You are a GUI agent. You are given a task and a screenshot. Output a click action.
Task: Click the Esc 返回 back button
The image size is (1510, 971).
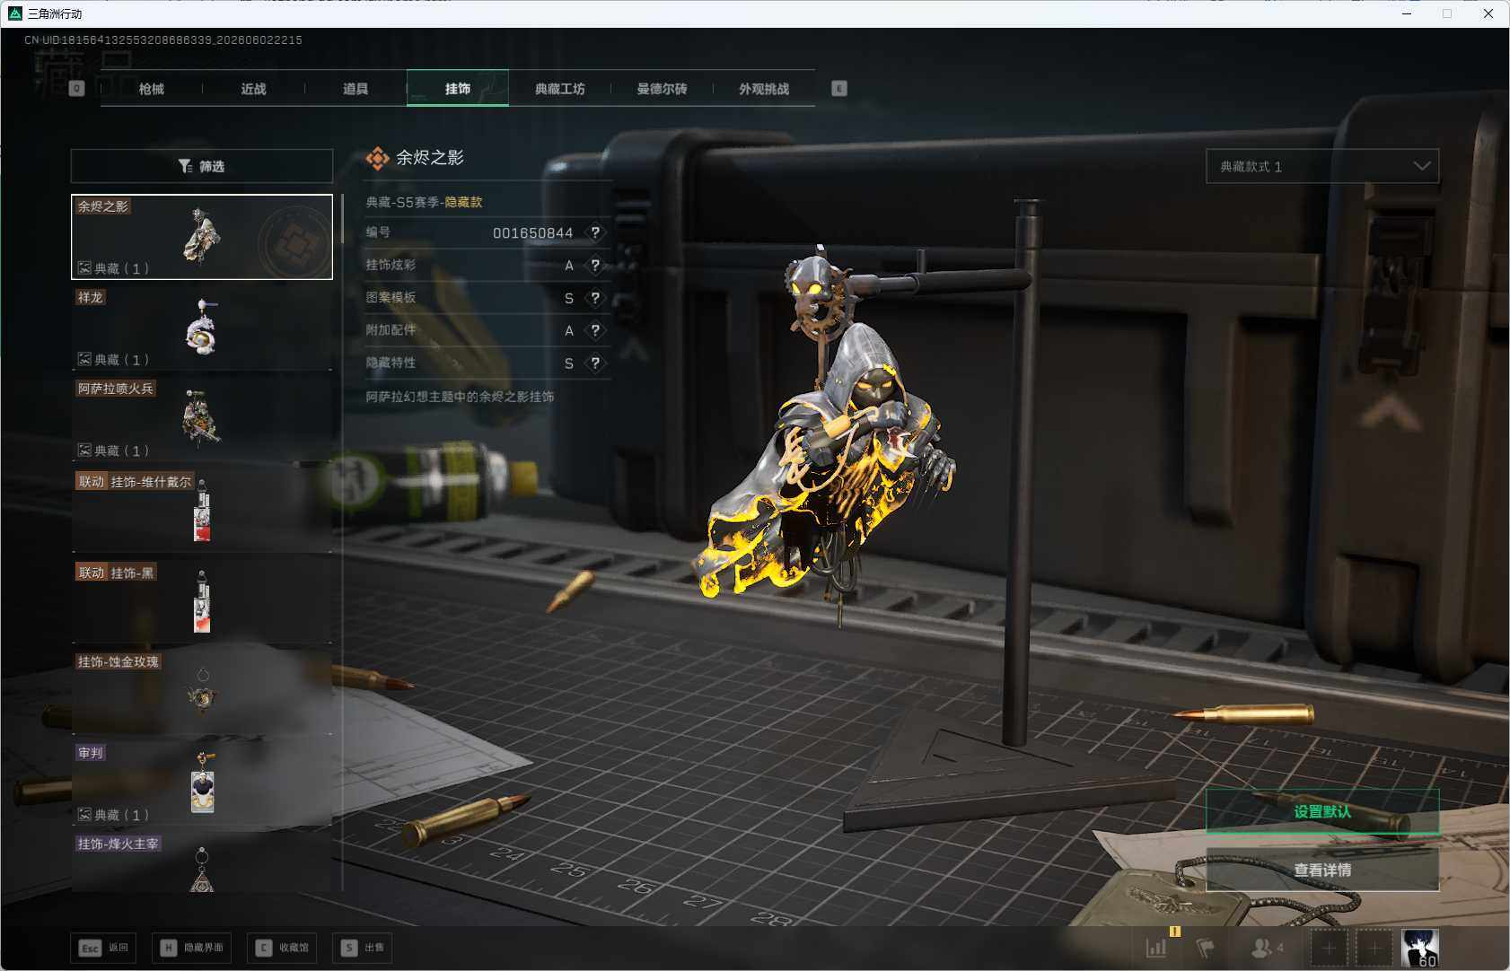tap(103, 948)
